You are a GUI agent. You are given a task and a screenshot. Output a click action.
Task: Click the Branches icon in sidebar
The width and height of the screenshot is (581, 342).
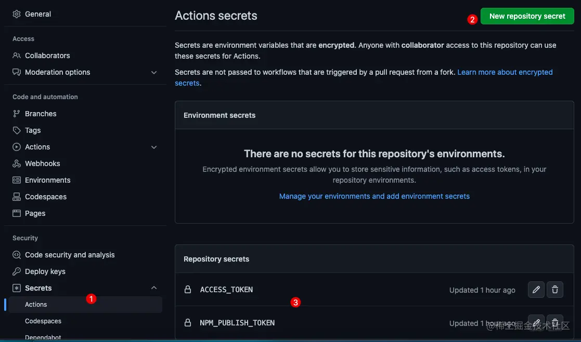(x=17, y=114)
